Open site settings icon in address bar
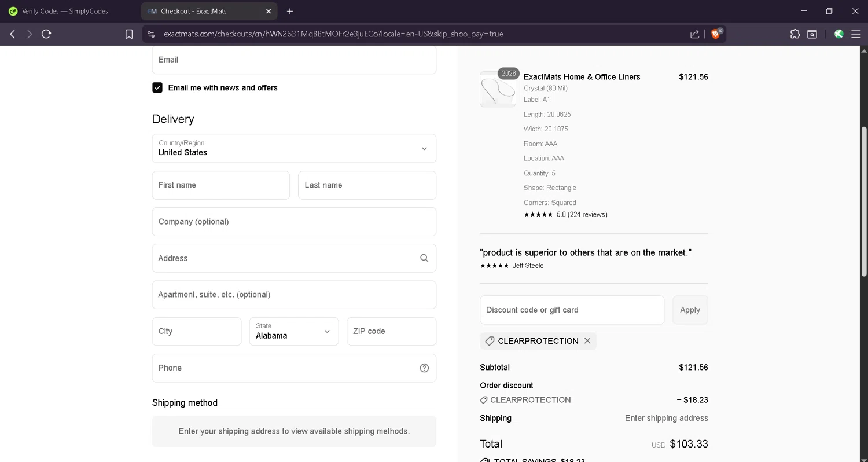 [151, 34]
